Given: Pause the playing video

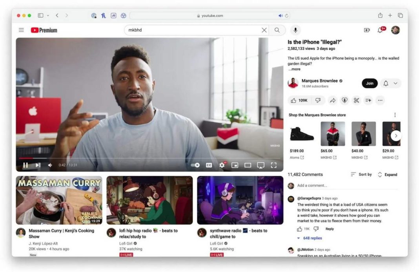Looking at the screenshot, I should [x=26, y=165].
